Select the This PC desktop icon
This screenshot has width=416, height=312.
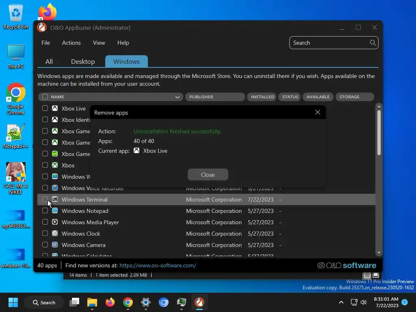(x=16, y=56)
